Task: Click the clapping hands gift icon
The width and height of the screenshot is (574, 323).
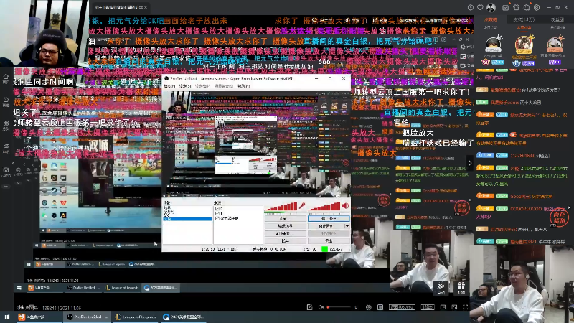Action: point(441,288)
